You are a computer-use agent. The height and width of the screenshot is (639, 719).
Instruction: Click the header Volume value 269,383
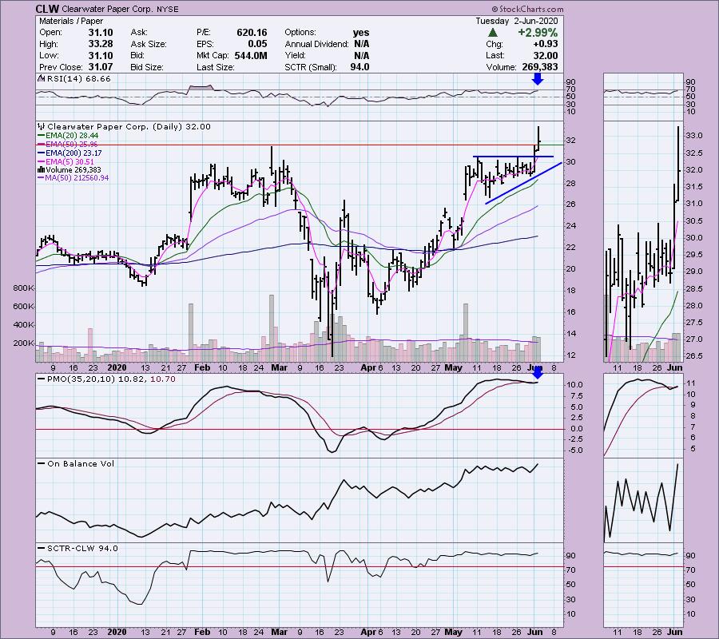(540, 67)
